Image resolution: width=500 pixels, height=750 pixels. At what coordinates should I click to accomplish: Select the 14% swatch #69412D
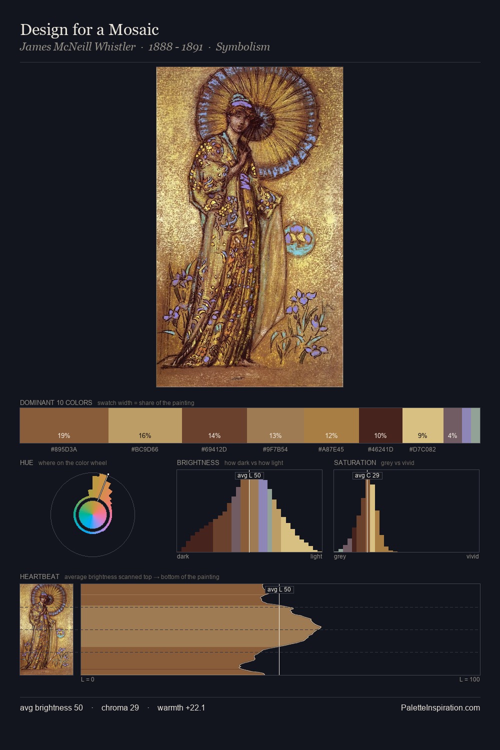tap(214, 425)
